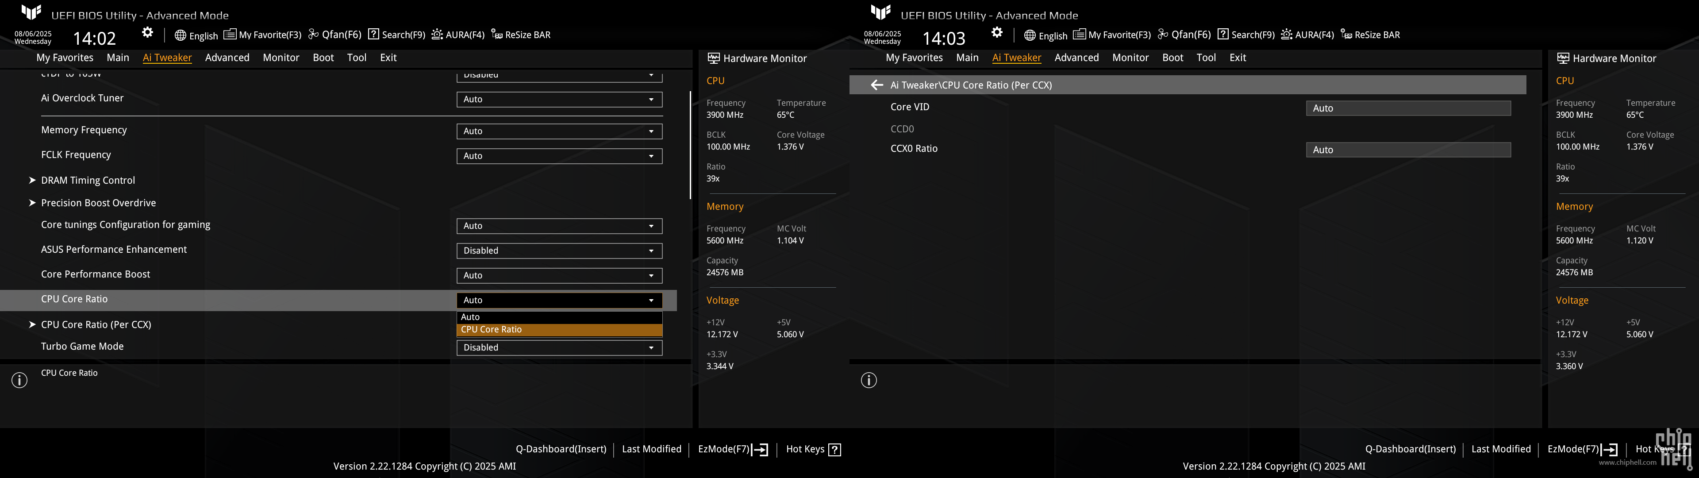Open My Favorite(F3) in right window
The image size is (1699, 478).
coord(1112,35)
